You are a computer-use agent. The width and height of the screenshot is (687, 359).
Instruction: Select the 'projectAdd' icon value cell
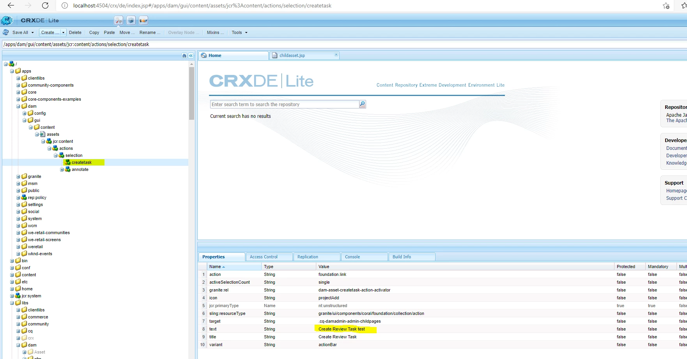[x=465, y=298]
